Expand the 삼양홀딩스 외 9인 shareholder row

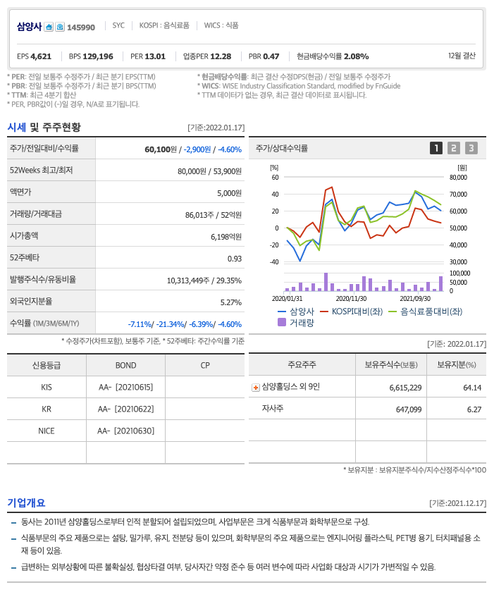pyautogui.click(x=256, y=388)
